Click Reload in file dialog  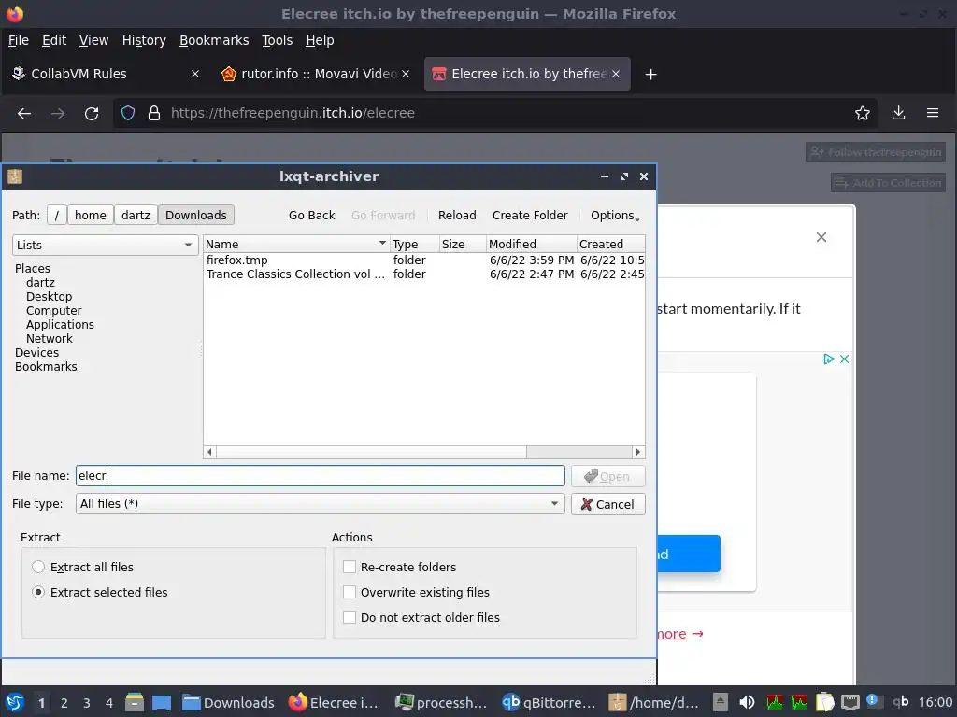point(457,216)
